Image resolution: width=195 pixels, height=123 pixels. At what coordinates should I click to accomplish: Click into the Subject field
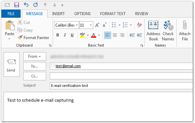(121, 86)
